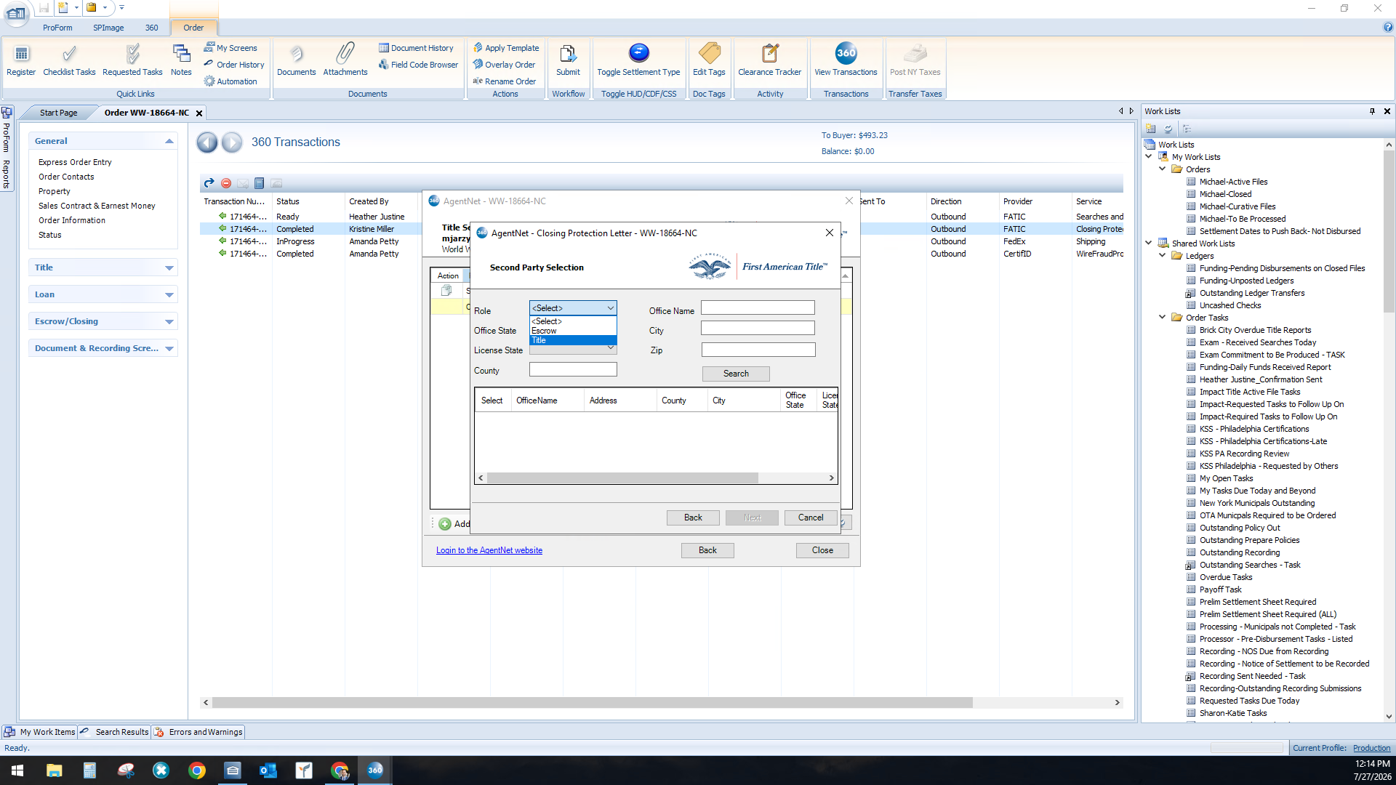Switch to the 360 ribbon tab
Screen dimensions: 1396x785
click(151, 28)
